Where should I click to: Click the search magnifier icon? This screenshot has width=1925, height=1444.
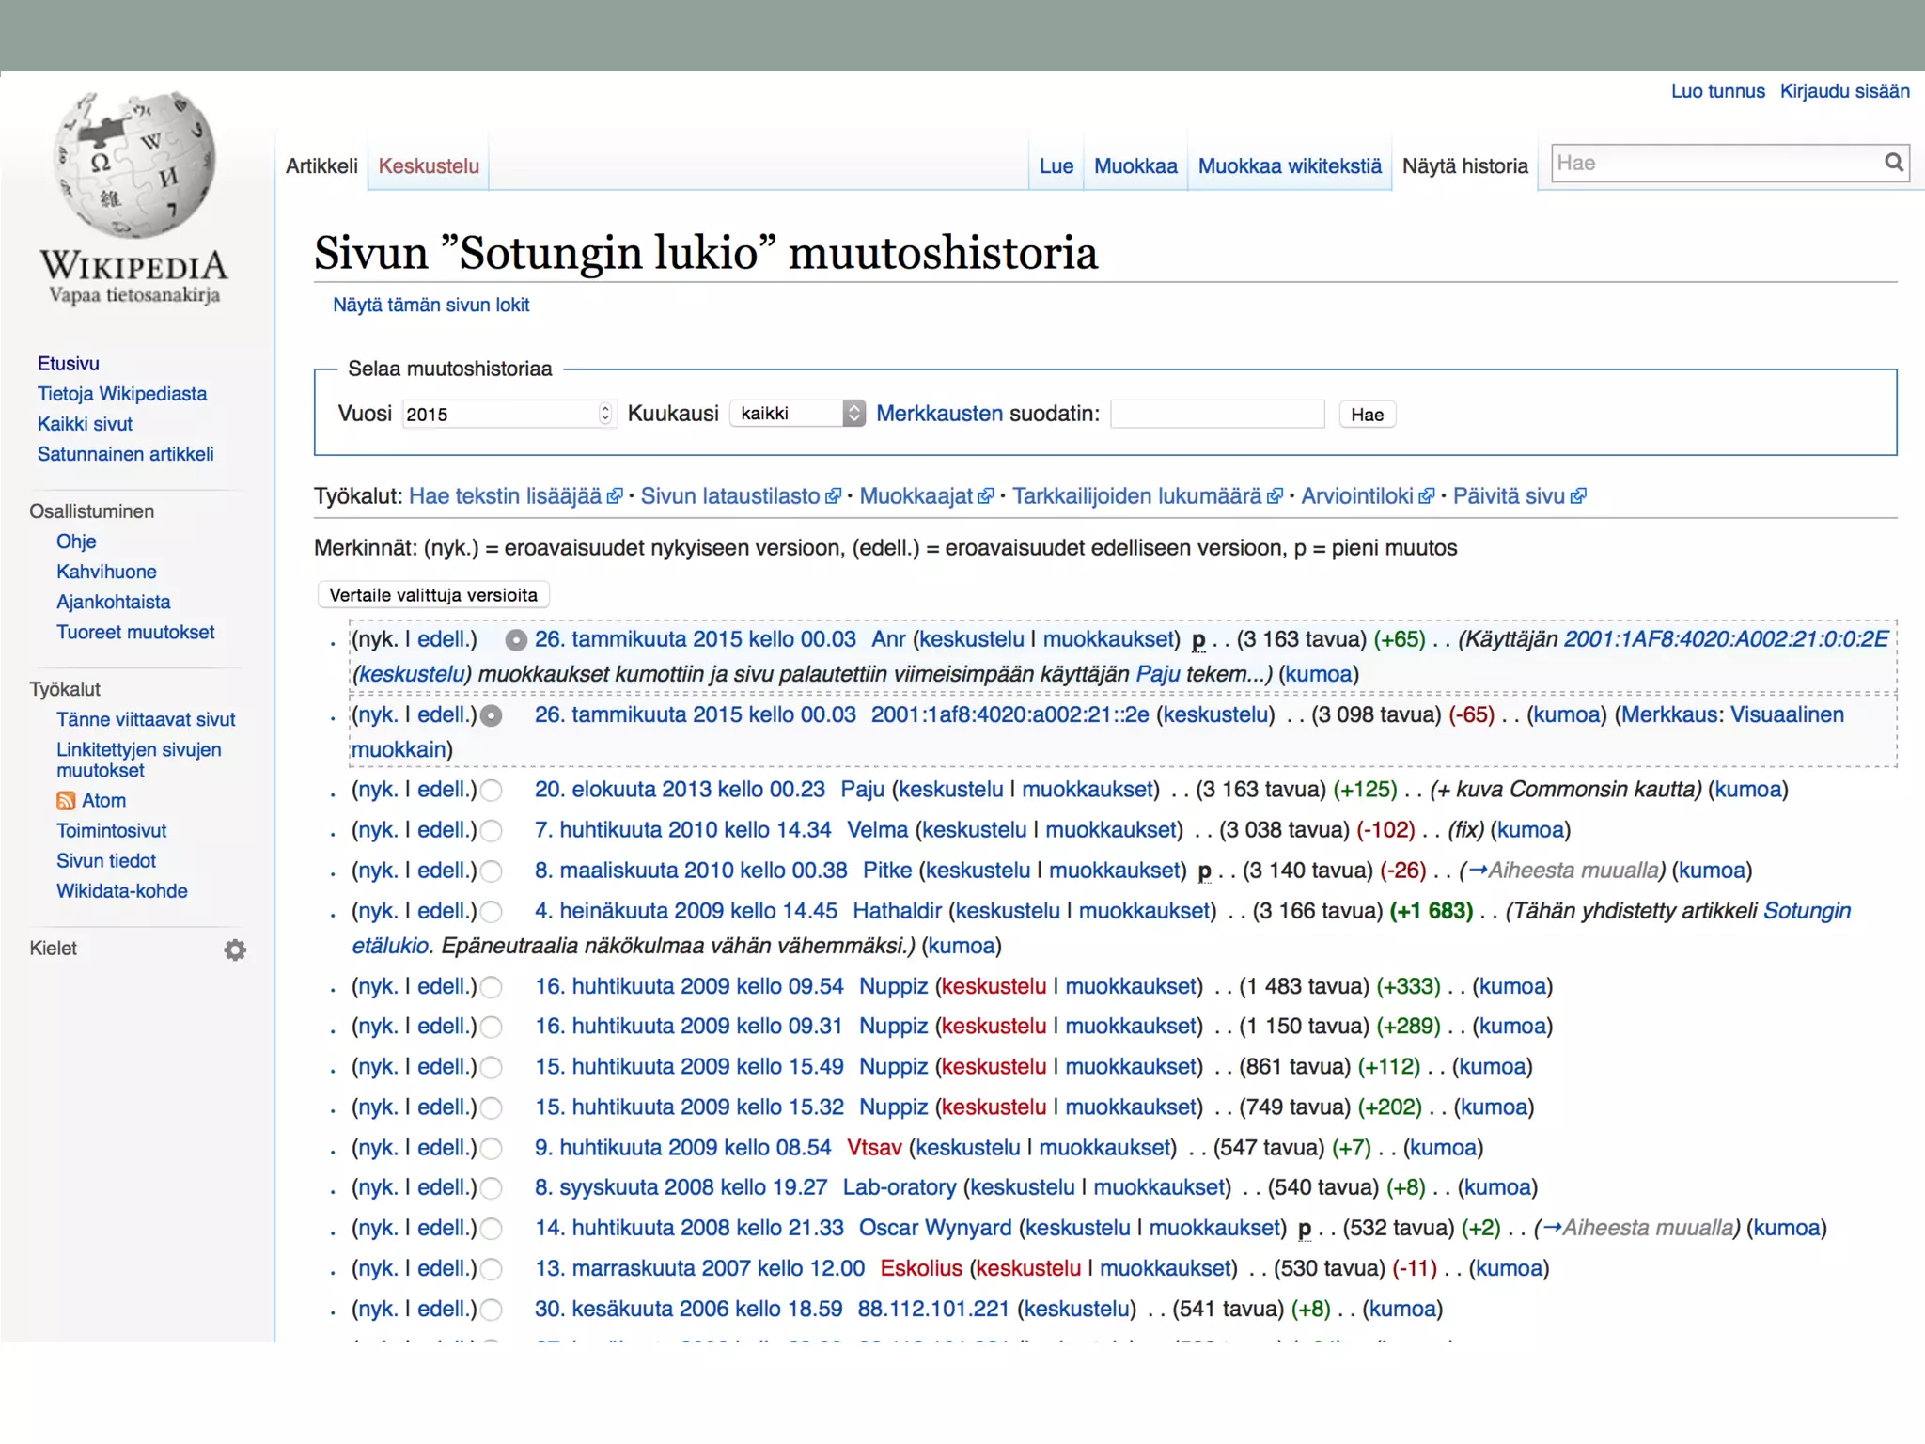pyautogui.click(x=1893, y=163)
